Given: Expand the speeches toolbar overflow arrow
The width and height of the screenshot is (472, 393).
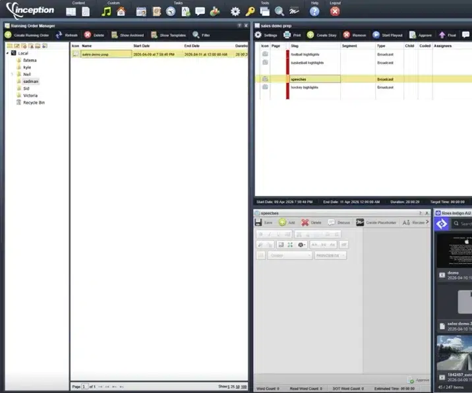Looking at the screenshot, I should coord(427,222).
